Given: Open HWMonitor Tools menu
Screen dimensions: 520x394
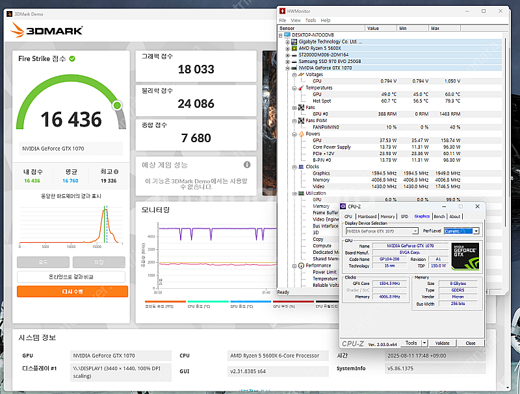Looking at the screenshot, I should [311, 20].
